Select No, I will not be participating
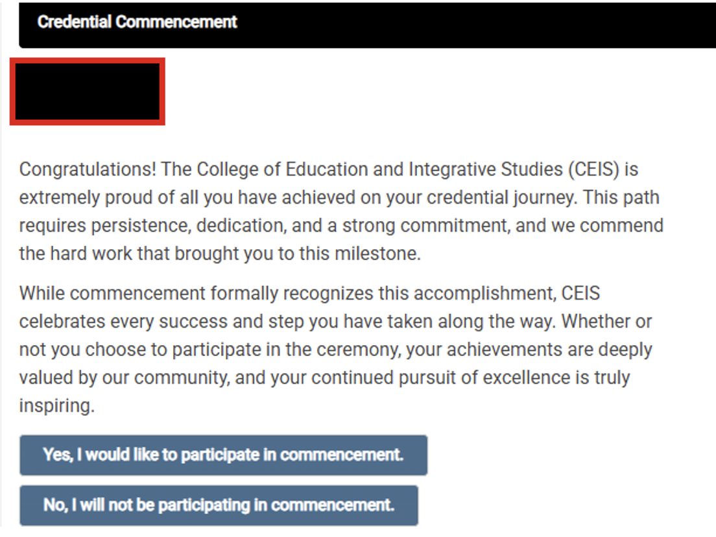Viewport: 716px width, 537px height. click(219, 505)
